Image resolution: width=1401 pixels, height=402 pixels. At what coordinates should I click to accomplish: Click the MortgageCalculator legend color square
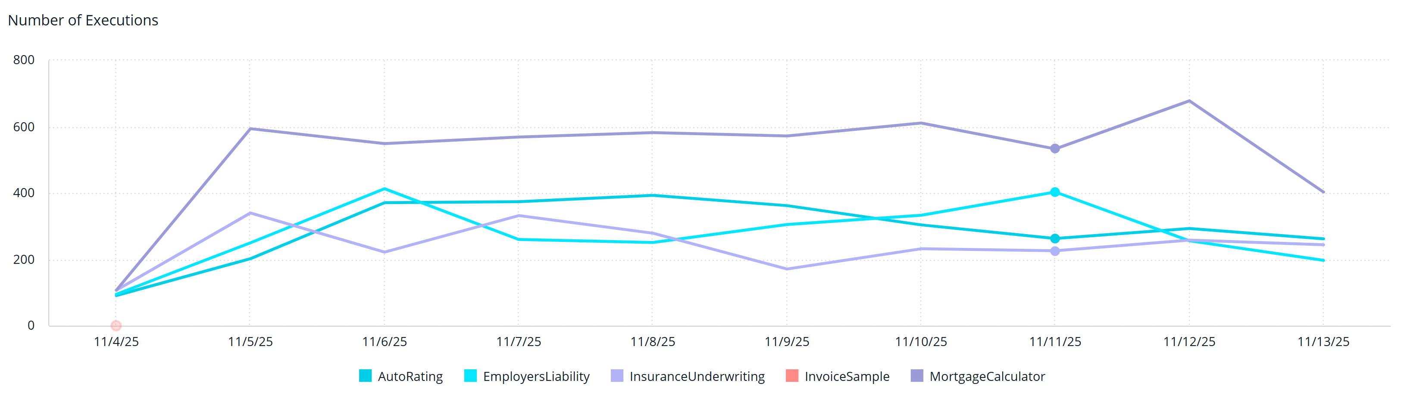point(917,376)
